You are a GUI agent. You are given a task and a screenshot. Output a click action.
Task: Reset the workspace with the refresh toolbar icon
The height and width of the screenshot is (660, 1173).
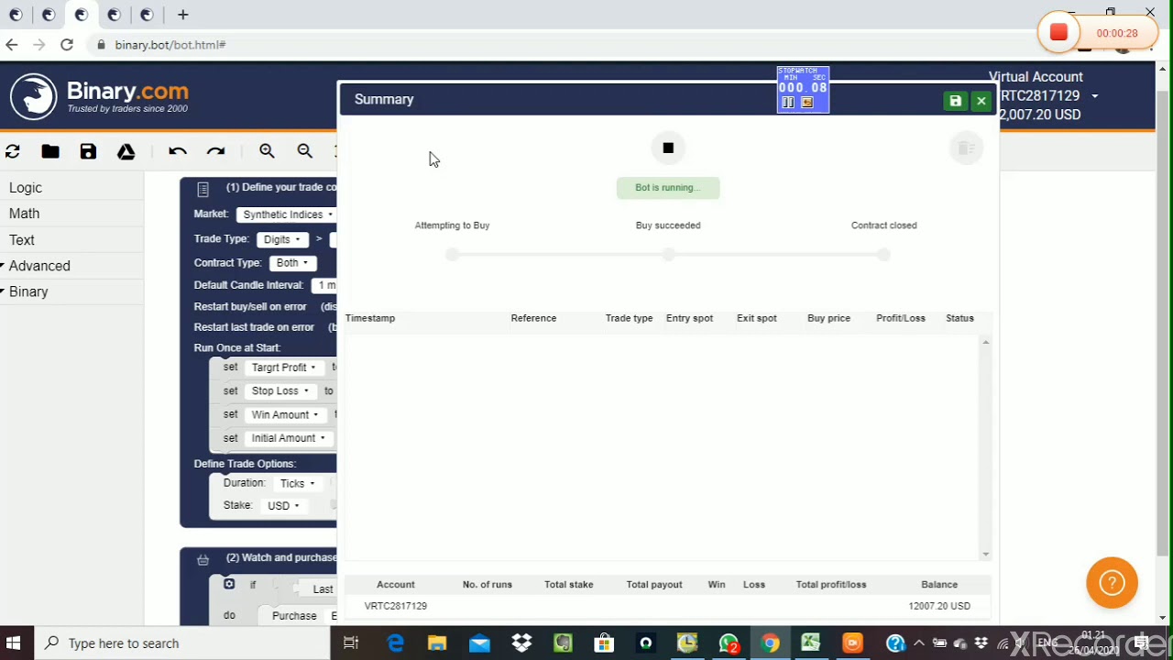coord(13,152)
